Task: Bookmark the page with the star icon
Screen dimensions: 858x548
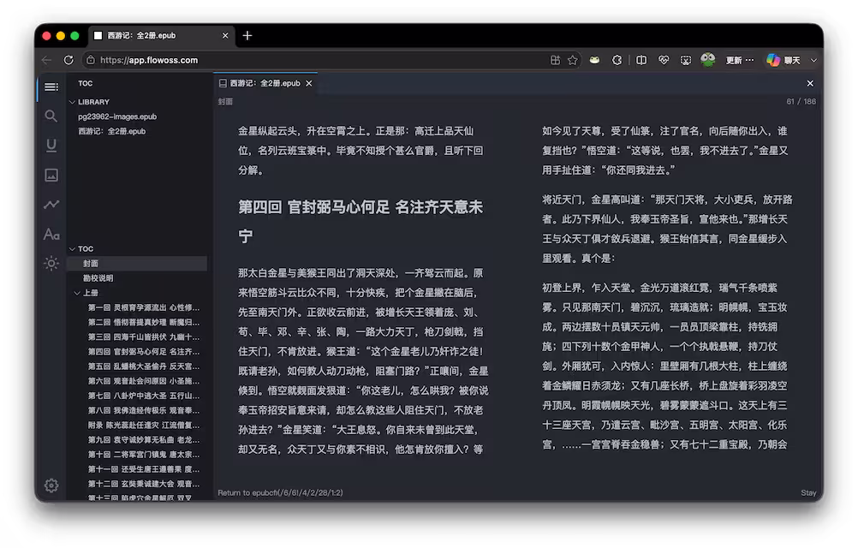Action: click(x=572, y=60)
